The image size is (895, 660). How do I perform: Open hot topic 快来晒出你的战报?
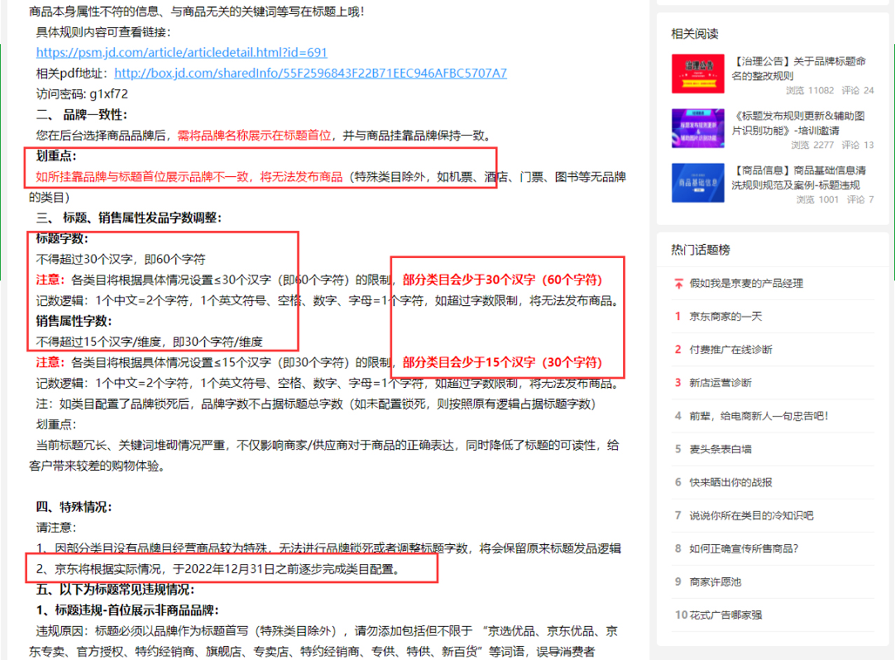point(731,483)
